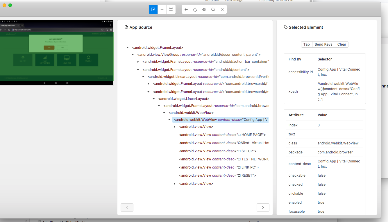Switch to Swipe By Coordinates mode
The image size is (388, 222).
[x=162, y=9]
